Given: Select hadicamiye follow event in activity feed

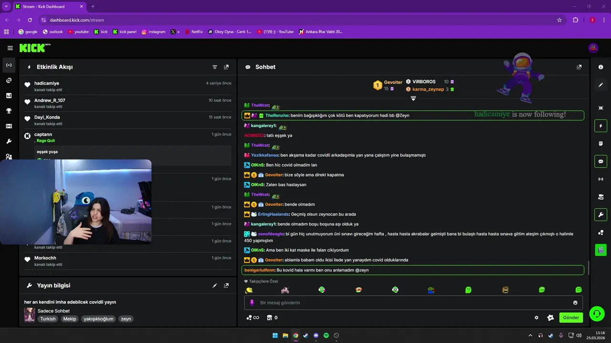Looking at the screenshot, I should 127,86.
